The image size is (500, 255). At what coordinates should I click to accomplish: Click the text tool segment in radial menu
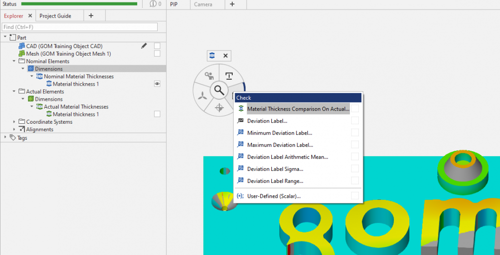229,76
